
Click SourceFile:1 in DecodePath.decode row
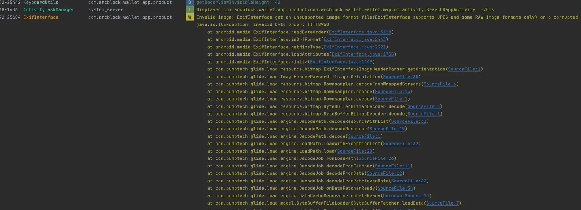point(364,136)
